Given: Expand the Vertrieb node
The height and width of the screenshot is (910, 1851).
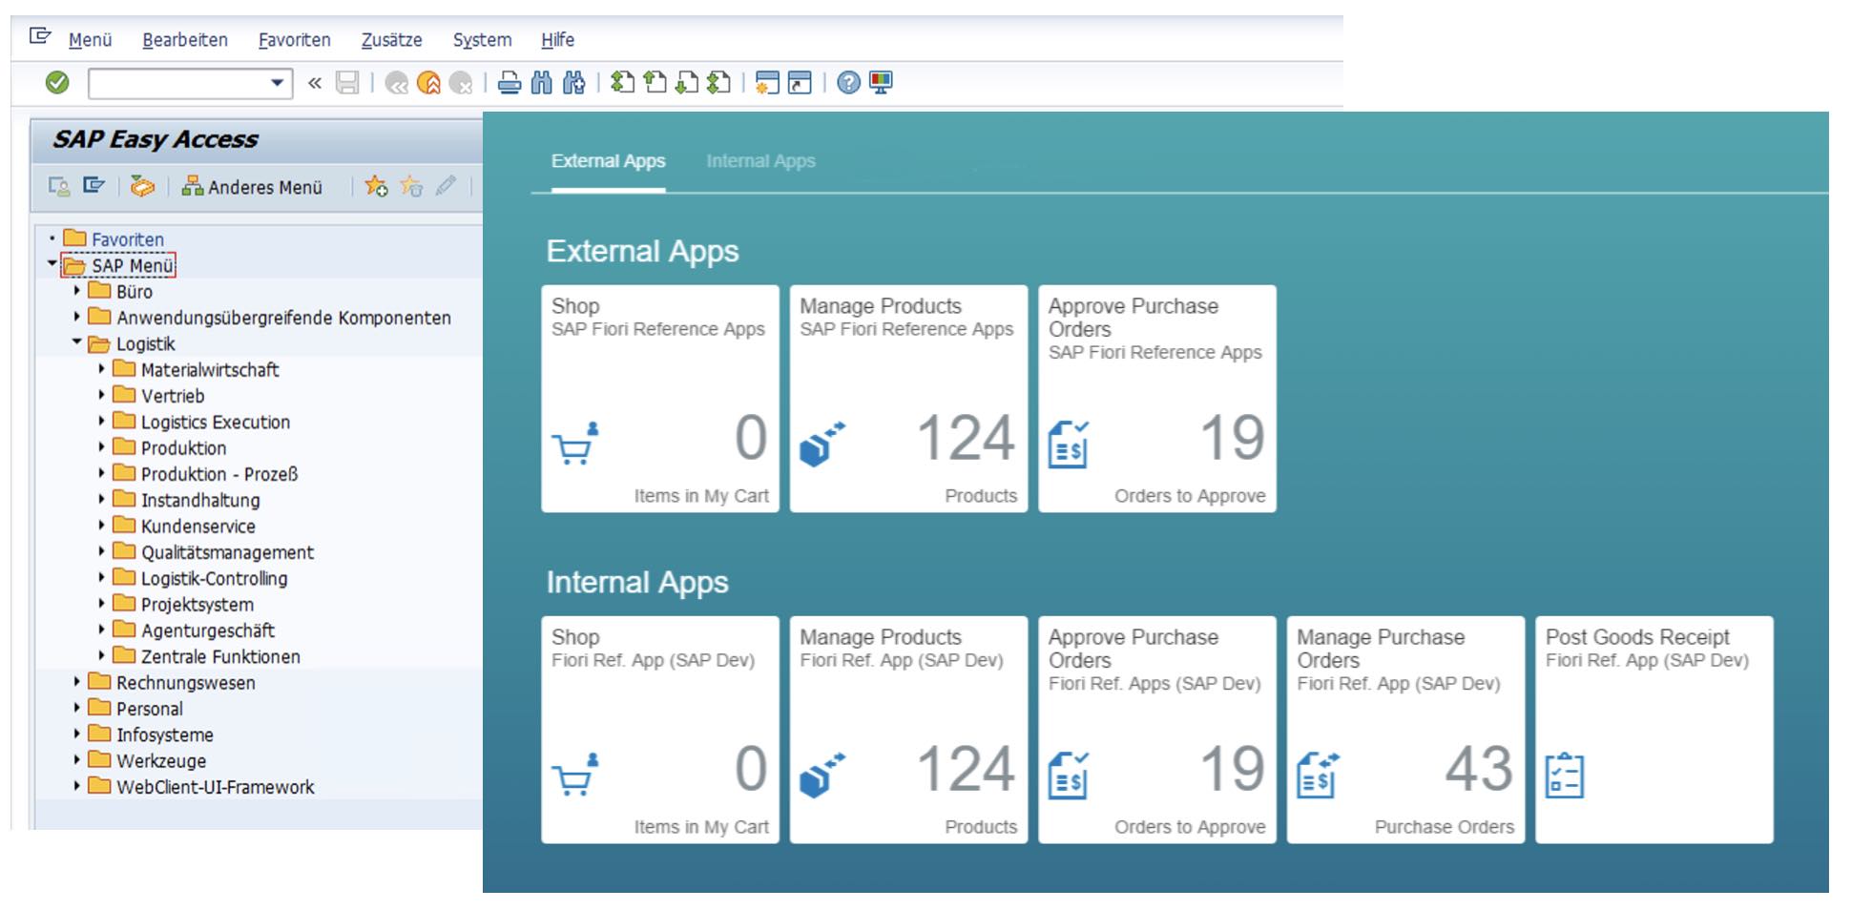Looking at the screenshot, I should click(102, 394).
